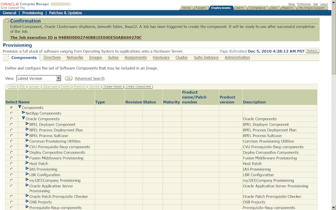The width and height of the screenshot is (336, 210).
Task: Select the NetApp Components radio button
Action: click(x=12, y=113)
